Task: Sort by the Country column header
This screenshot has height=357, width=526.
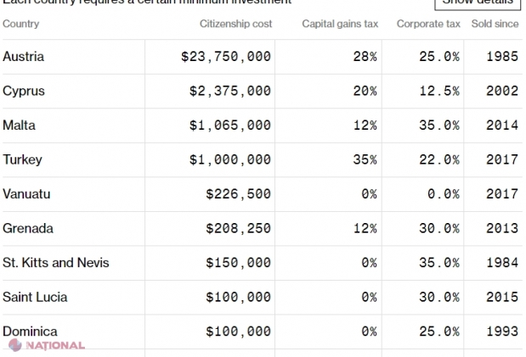Action: point(21,24)
